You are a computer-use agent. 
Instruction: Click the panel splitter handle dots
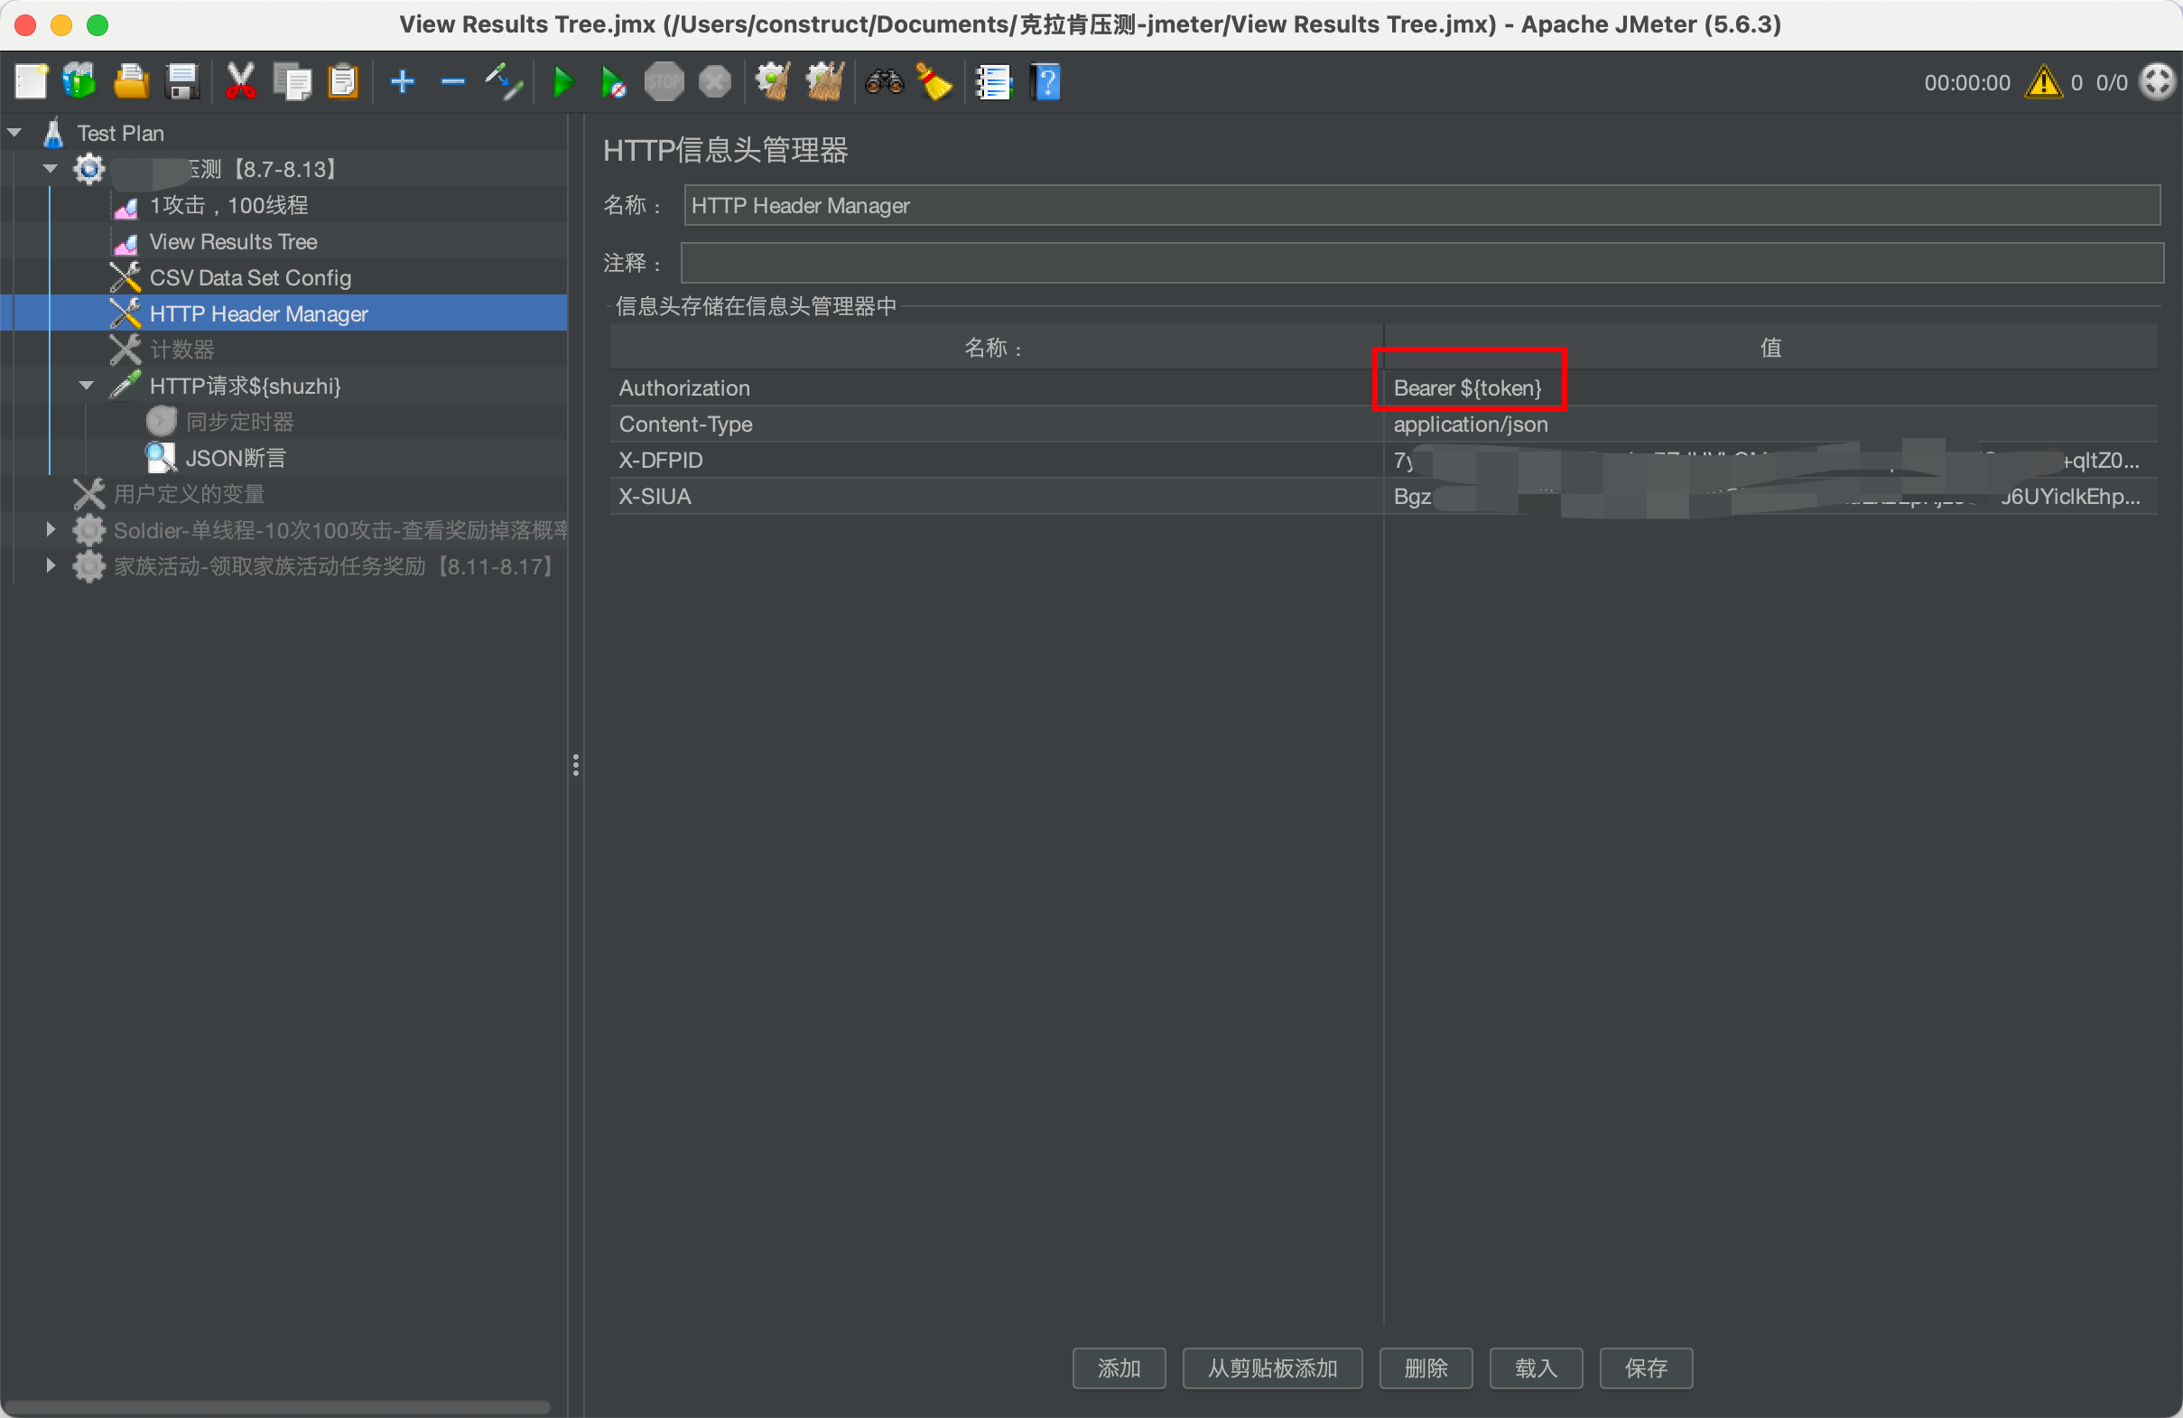pyautogui.click(x=576, y=765)
